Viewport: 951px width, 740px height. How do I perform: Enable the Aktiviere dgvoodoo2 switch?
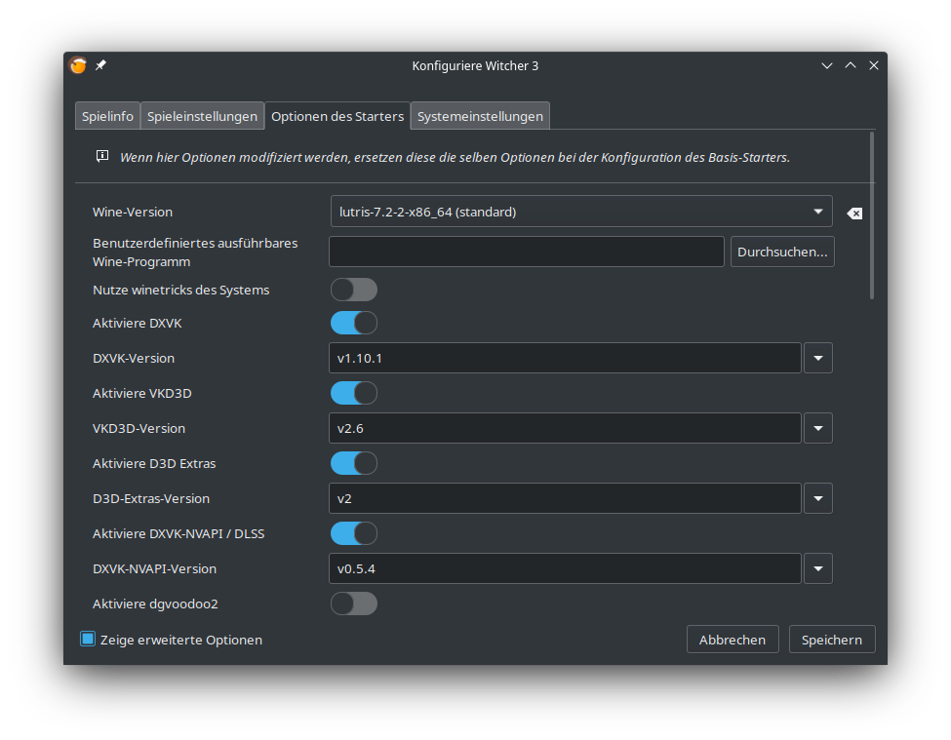tap(354, 604)
